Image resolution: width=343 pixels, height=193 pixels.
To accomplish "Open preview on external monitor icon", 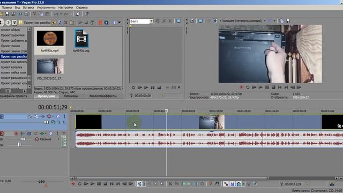I will (x=200, y=21).
